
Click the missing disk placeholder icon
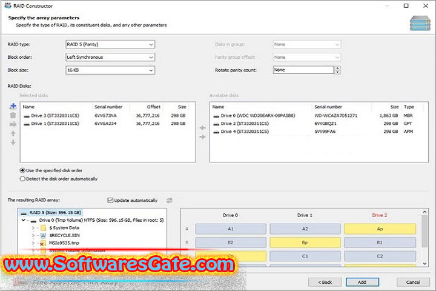point(13,124)
